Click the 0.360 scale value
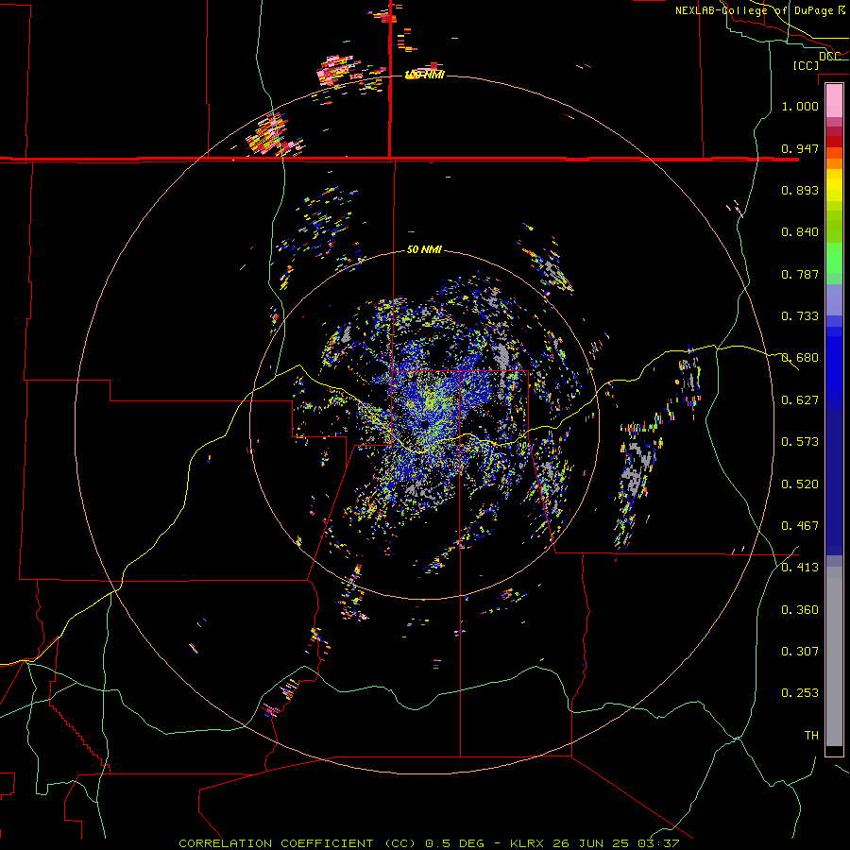Image resolution: width=850 pixels, height=850 pixels. (800, 610)
